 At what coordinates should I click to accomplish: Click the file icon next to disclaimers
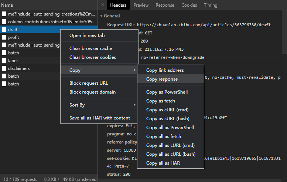coord(4,68)
